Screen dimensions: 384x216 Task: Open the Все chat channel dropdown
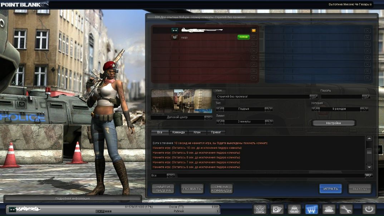(x=171, y=175)
